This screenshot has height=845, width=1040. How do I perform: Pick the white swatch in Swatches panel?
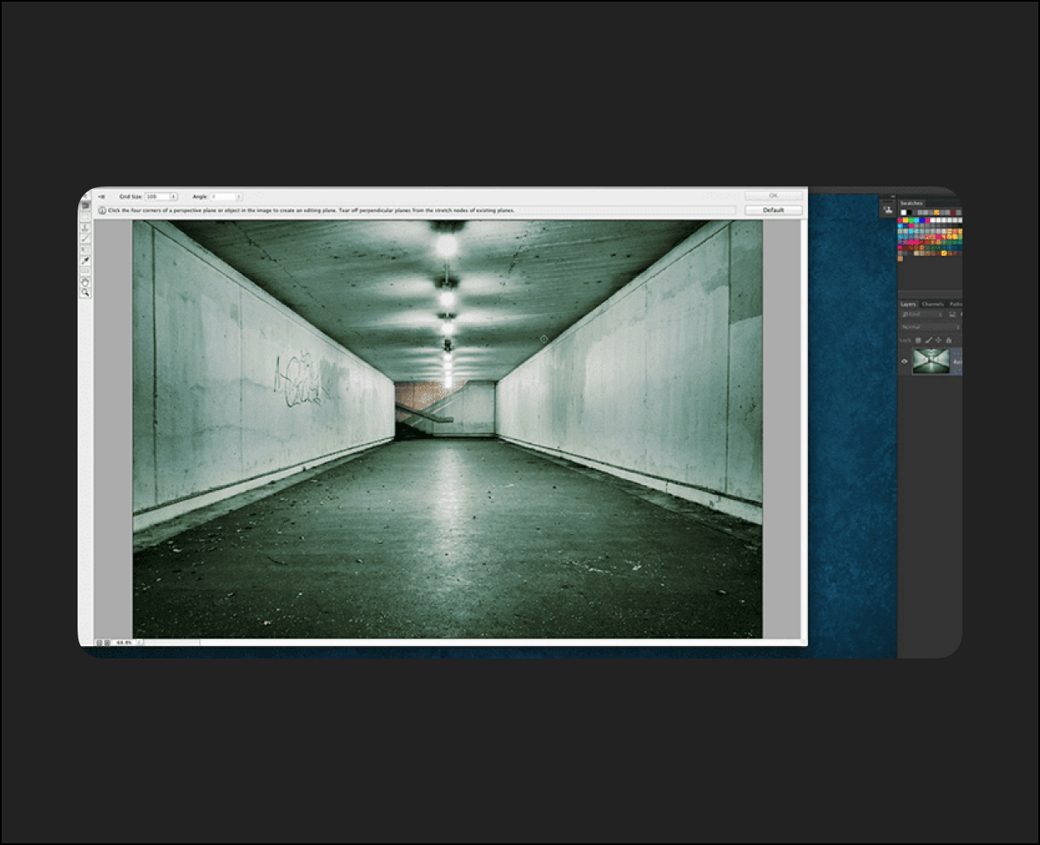coord(903,213)
